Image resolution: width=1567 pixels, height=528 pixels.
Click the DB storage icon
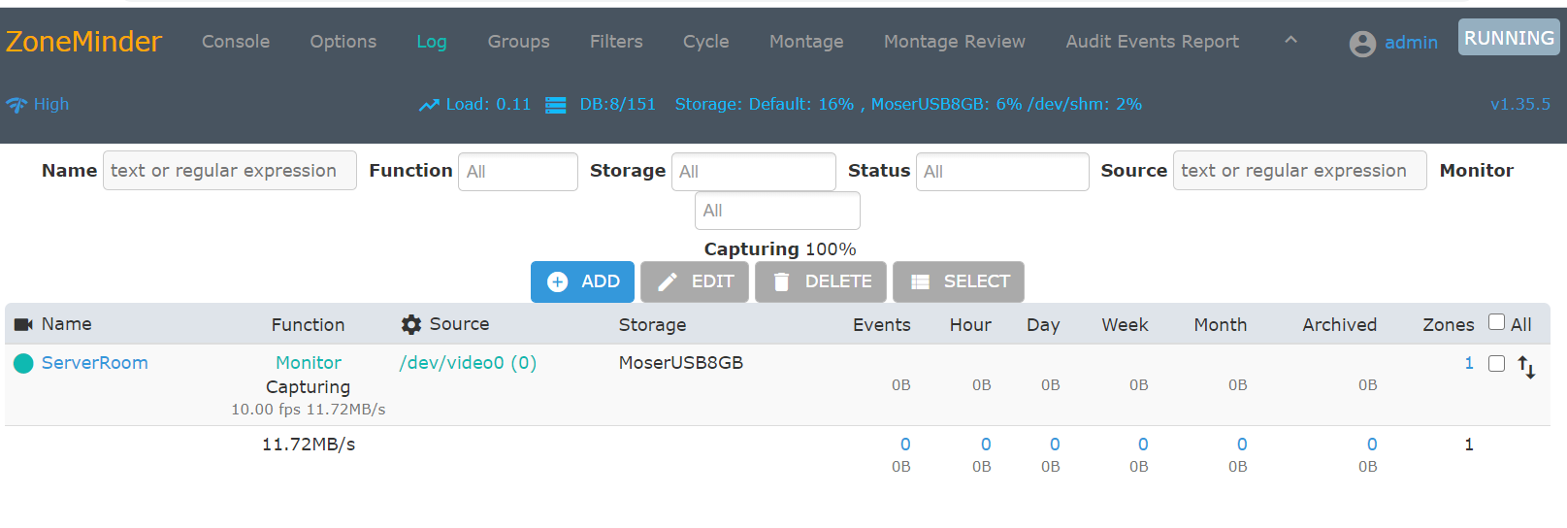point(556,105)
